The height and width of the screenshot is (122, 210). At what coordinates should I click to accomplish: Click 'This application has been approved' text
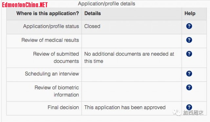tap(125, 107)
